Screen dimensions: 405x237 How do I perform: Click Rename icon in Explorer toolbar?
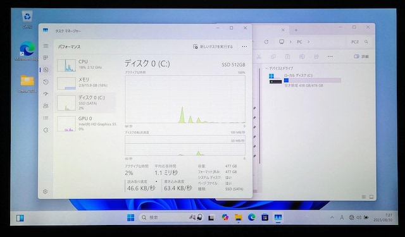pyautogui.click(x=302, y=57)
